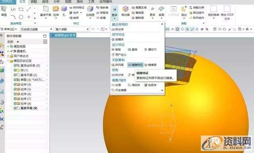Click the 修剪体 trim body command
Viewport: 254px width, 153px height.
click(x=102, y=13)
